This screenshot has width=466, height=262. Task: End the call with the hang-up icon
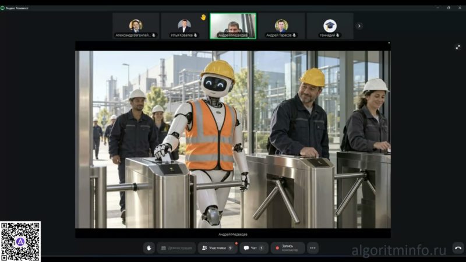pos(458,248)
